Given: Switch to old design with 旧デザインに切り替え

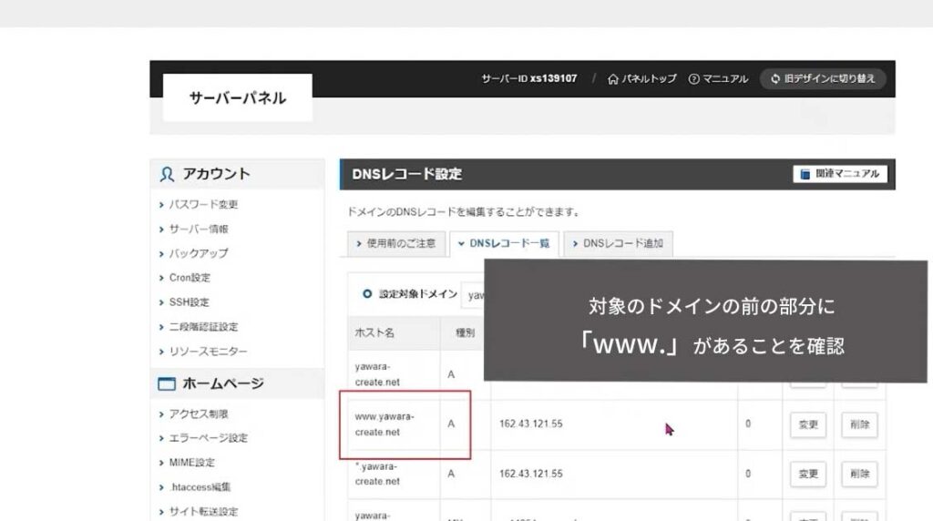Looking at the screenshot, I should (823, 78).
